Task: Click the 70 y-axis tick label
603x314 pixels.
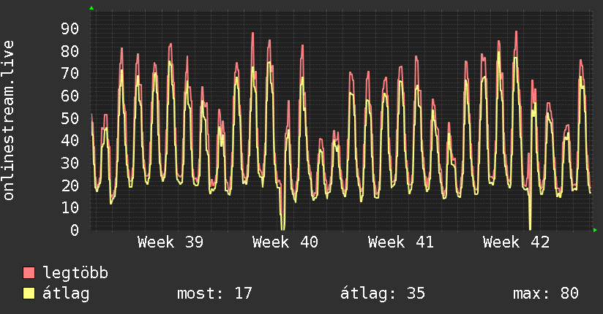Action: click(x=70, y=73)
